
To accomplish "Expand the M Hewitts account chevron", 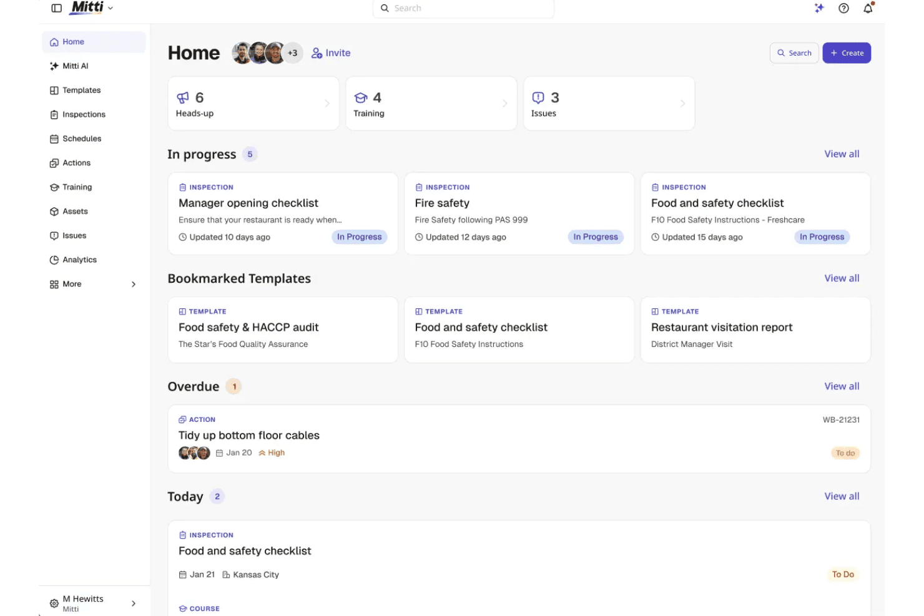I will (x=134, y=604).
